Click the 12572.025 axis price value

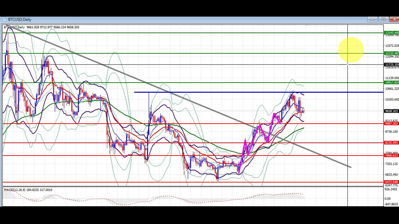pyautogui.click(x=392, y=46)
